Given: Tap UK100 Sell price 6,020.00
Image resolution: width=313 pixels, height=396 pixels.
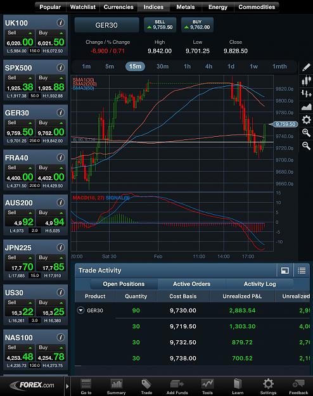Looking at the screenshot, I should (20, 39).
